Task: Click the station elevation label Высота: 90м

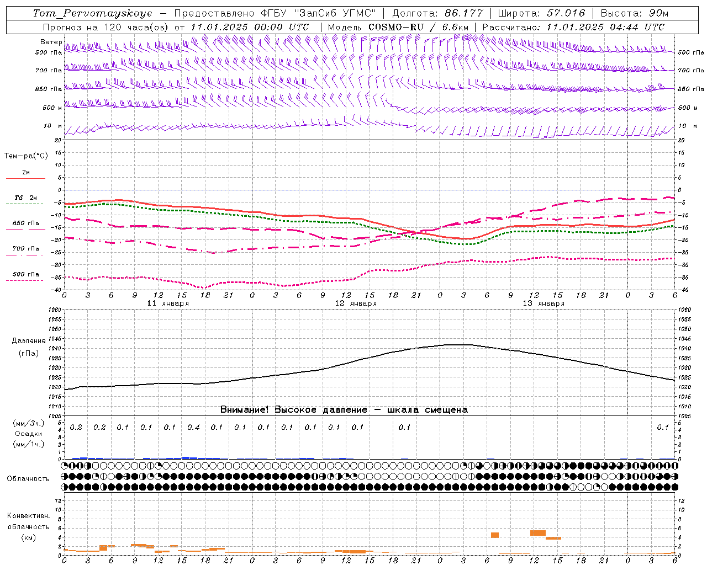Action: (x=634, y=13)
